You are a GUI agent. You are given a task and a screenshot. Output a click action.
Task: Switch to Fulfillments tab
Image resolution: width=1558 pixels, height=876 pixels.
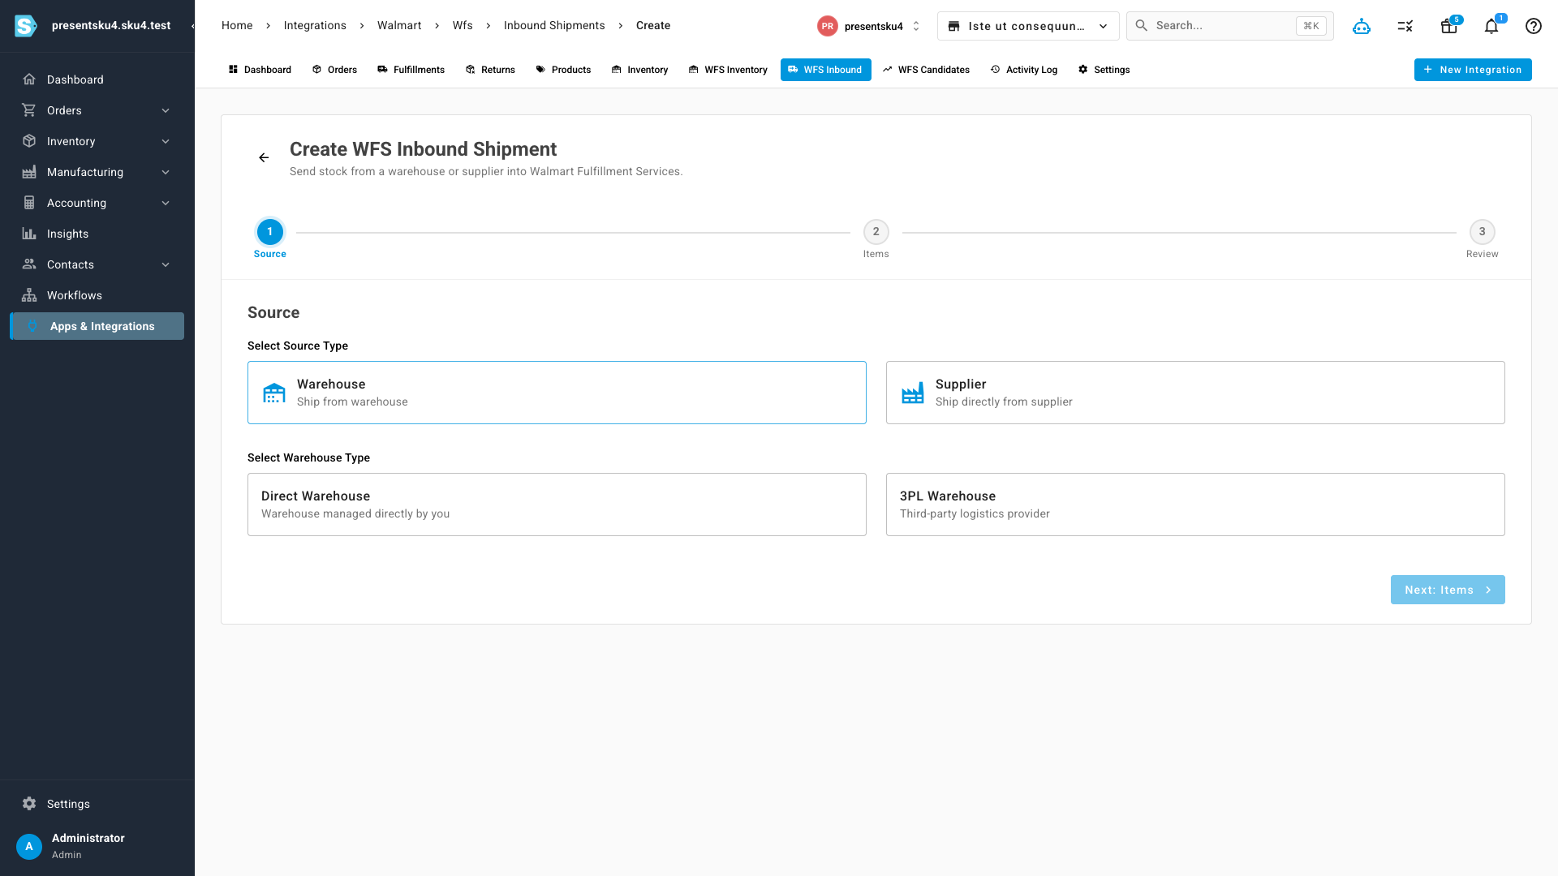(x=411, y=70)
